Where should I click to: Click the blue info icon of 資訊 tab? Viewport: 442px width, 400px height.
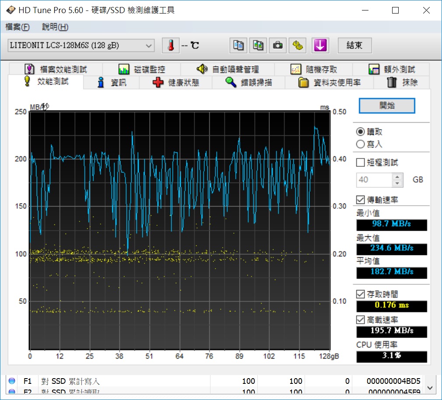(101, 83)
